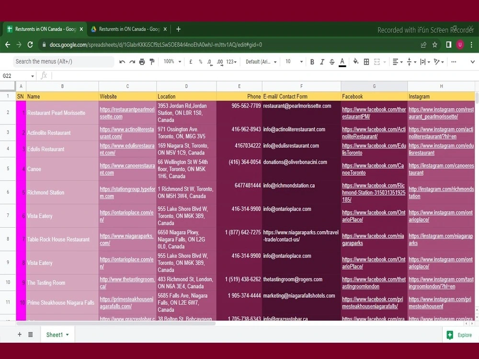Image resolution: width=479 pixels, height=359 pixels.
Task: Select the Edulis Restaurant name cell
Action: tap(62, 149)
